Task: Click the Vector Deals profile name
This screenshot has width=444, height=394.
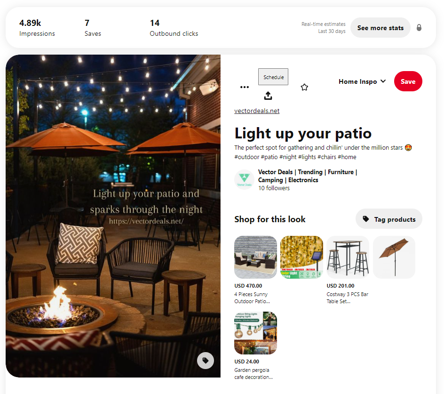Action: [308, 176]
